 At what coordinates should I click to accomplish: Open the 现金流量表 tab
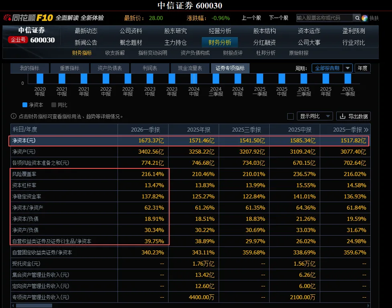pyautogui.click(x=190, y=68)
